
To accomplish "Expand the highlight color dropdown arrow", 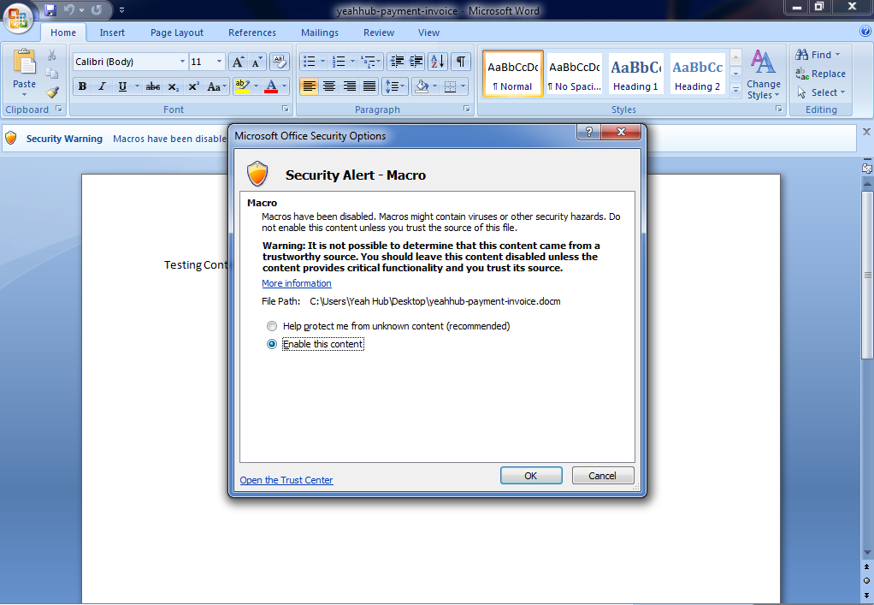I will tap(256, 86).
